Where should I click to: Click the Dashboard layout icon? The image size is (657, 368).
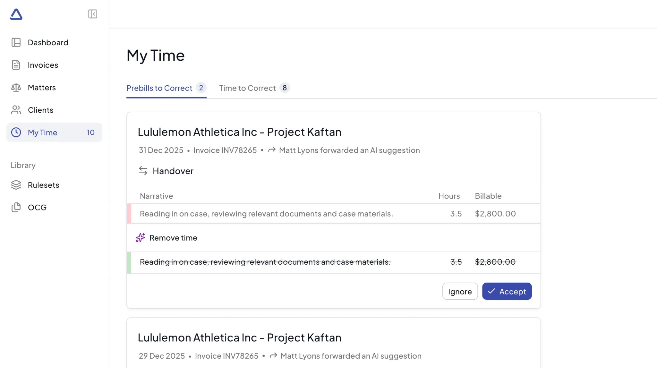click(16, 42)
